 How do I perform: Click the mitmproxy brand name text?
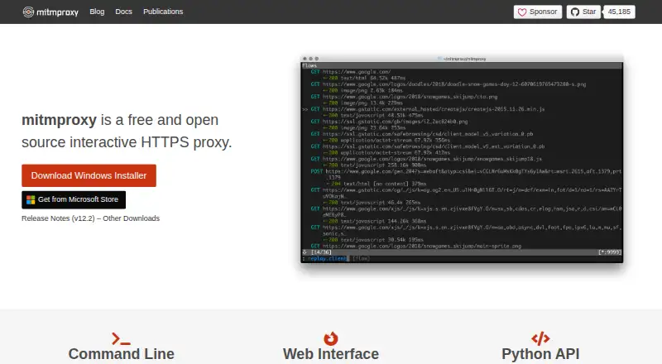coord(57,12)
